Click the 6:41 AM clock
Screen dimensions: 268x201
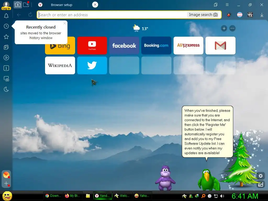[x=245, y=196]
